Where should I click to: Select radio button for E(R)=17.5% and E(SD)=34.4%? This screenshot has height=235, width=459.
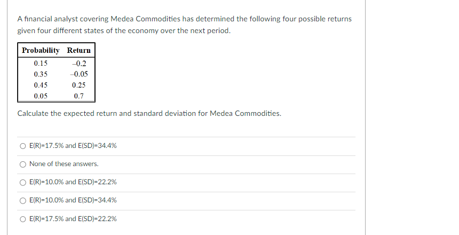[22, 146]
